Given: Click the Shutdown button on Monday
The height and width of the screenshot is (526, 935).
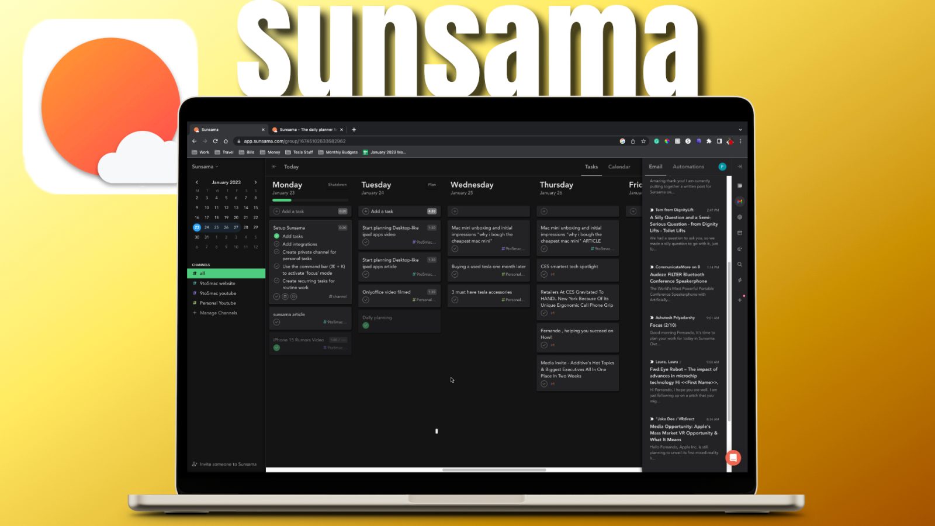Looking at the screenshot, I should pyautogui.click(x=337, y=185).
